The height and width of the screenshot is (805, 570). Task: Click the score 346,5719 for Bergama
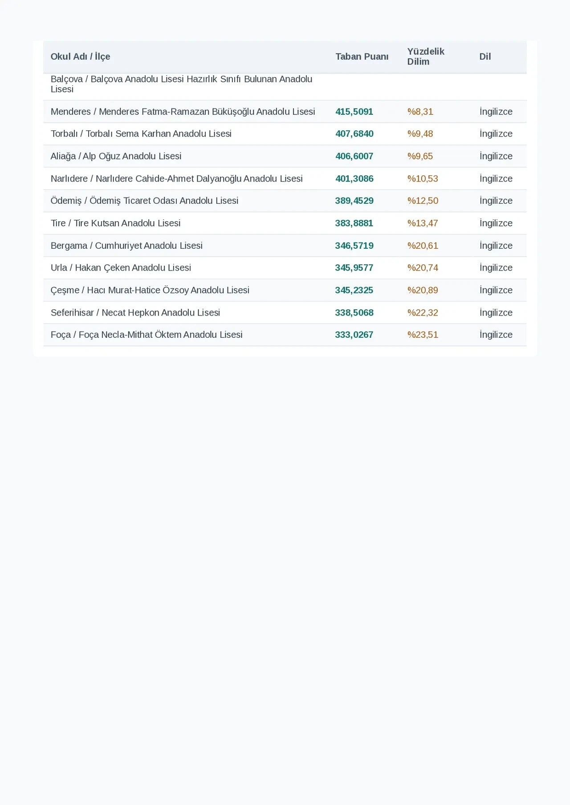(x=354, y=246)
